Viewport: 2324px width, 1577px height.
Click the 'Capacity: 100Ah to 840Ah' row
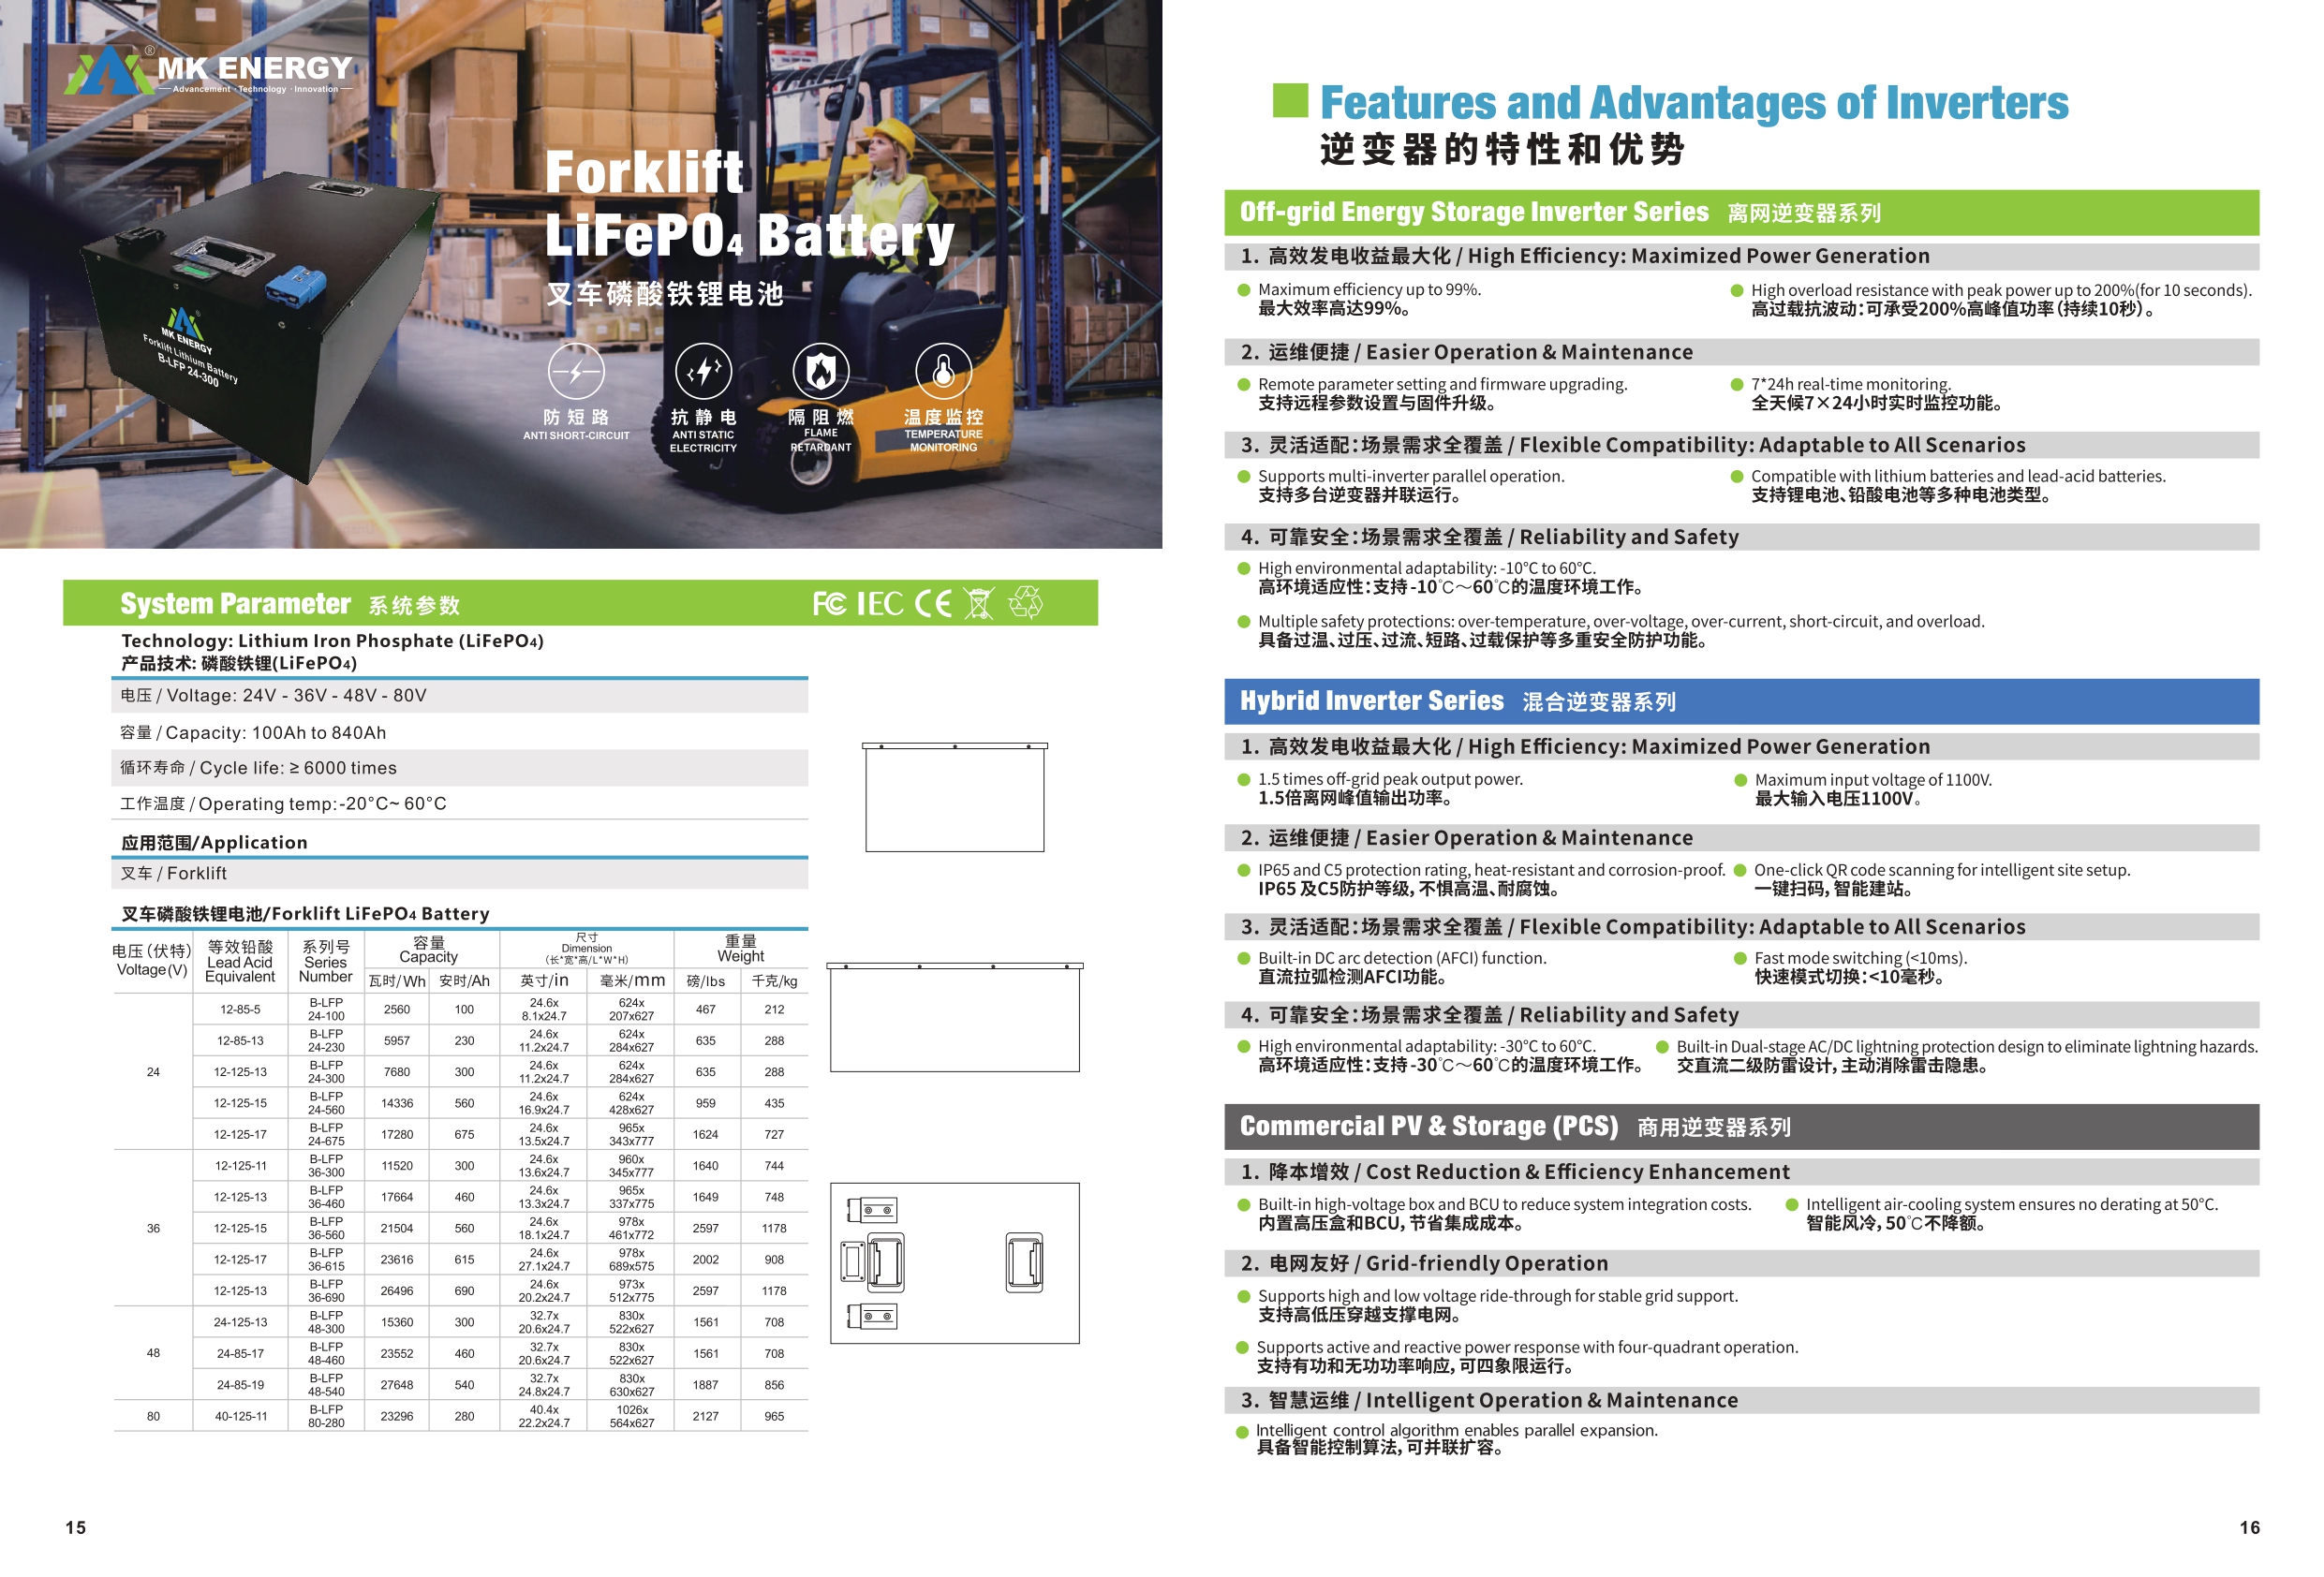click(460, 733)
